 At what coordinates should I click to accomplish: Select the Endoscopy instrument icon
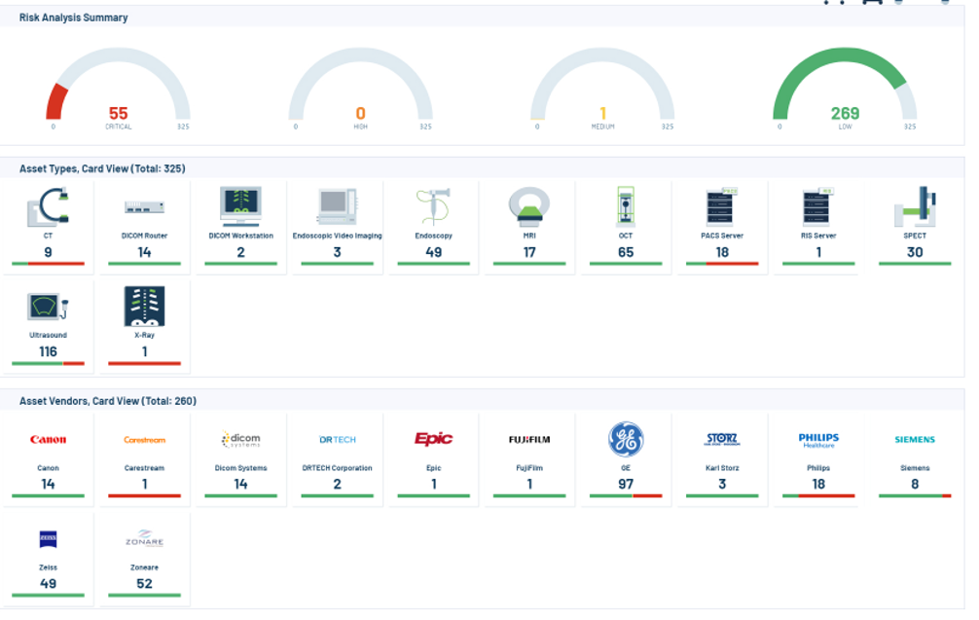(x=433, y=206)
